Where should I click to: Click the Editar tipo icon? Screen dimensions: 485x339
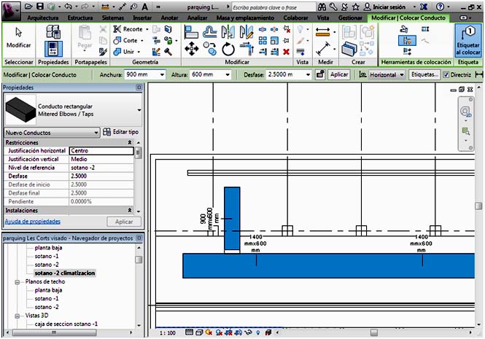107,132
